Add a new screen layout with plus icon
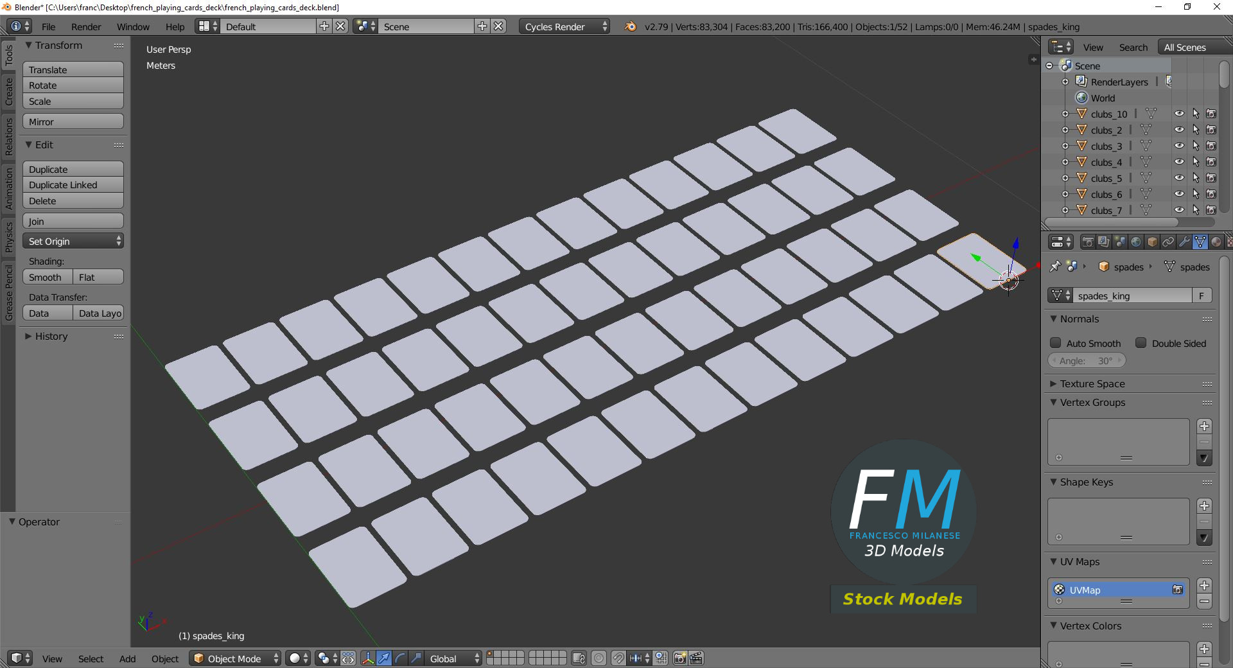 tap(324, 26)
